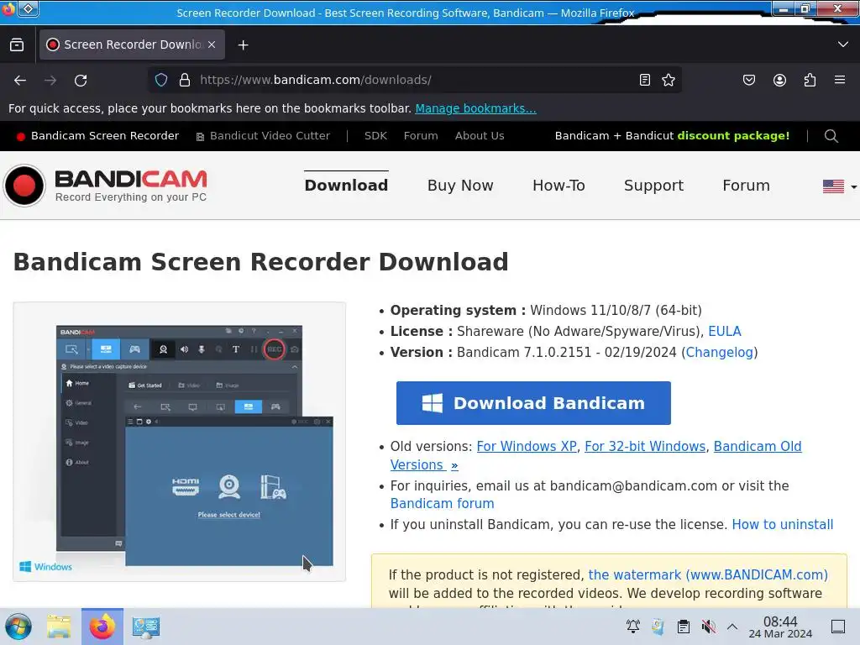Go back using the browser back arrow
The height and width of the screenshot is (645, 860).
(x=20, y=80)
